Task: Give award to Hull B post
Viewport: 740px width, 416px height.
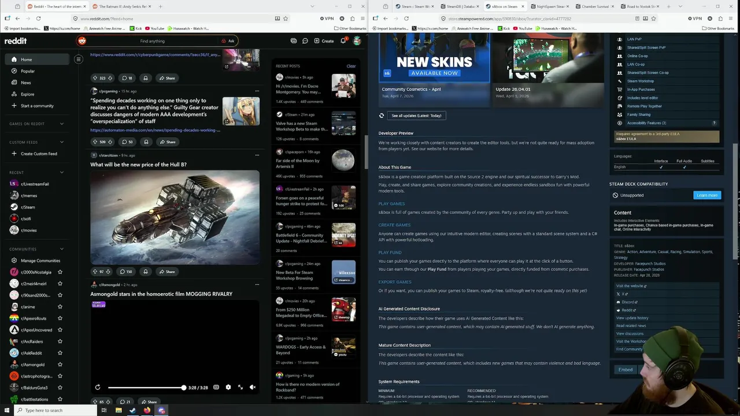Action: [145, 272]
